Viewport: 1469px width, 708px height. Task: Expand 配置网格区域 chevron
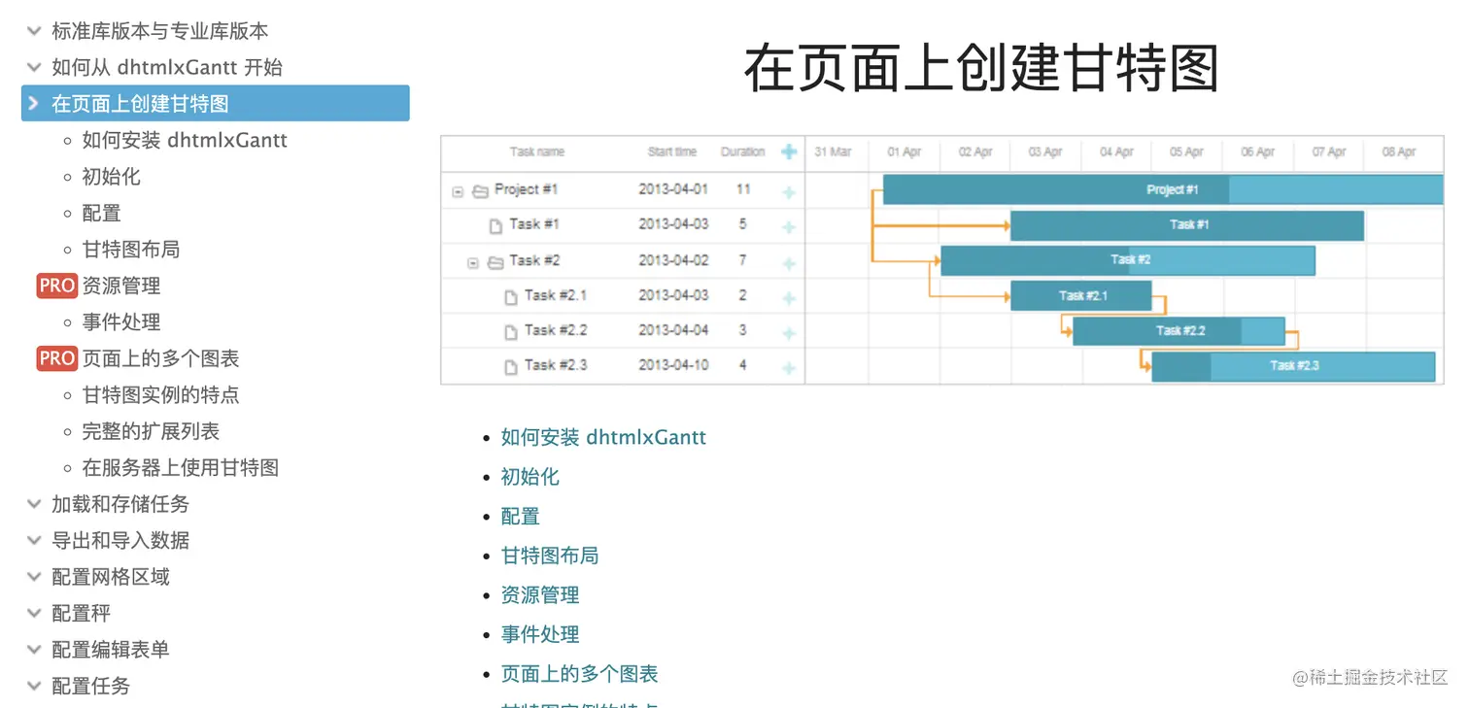click(34, 577)
